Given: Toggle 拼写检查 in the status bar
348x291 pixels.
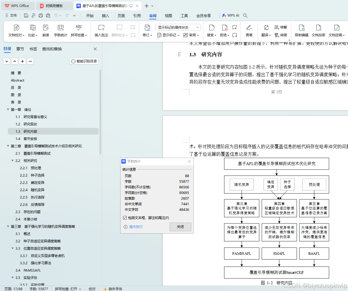Looking at the screenshot, I should pyautogui.click(x=67, y=289).
